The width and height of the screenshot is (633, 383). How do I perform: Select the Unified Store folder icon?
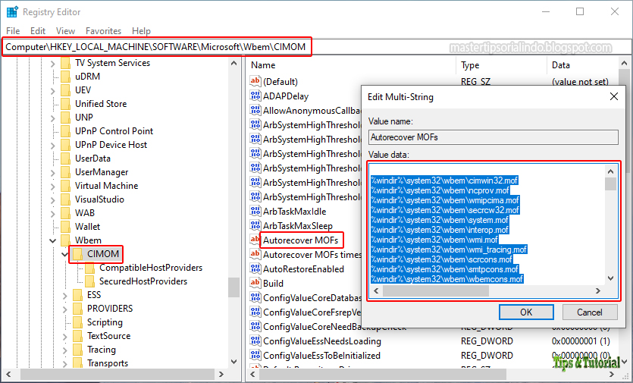(65, 104)
